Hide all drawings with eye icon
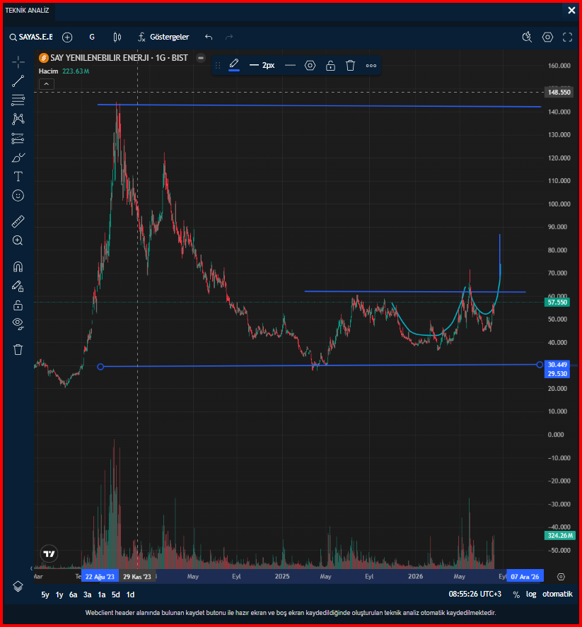The height and width of the screenshot is (627, 582). tap(18, 324)
